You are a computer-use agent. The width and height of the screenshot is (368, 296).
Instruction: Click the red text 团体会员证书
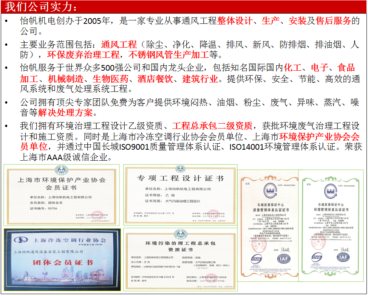[63, 262]
